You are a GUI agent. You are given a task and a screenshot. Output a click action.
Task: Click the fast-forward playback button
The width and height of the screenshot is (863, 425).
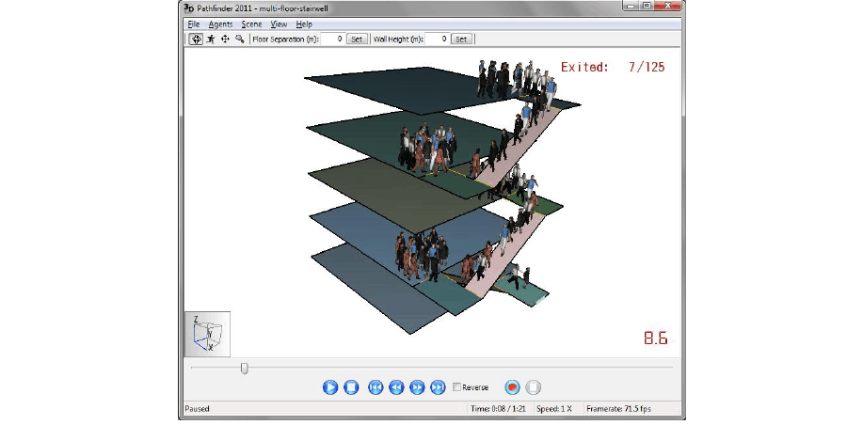[417, 387]
